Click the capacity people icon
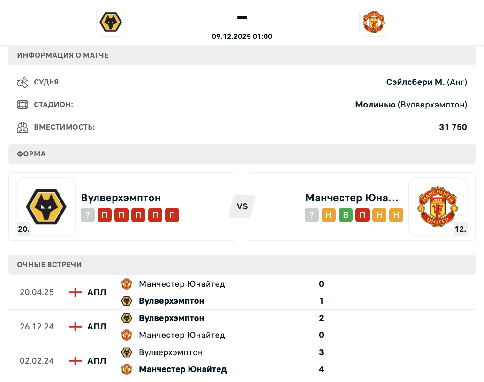This screenshot has height=382, width=484. click(23, 127)
